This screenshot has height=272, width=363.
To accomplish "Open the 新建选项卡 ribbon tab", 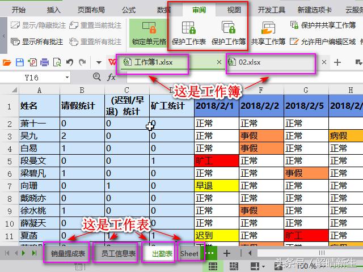I will coord(315,10).
